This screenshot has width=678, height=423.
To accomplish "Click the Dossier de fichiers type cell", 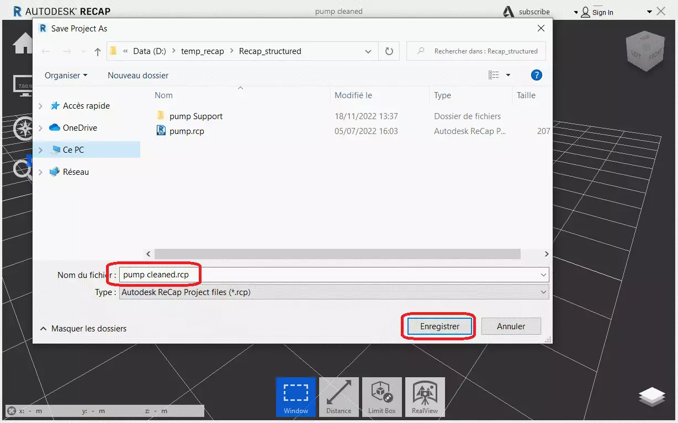I will [468, 116].
